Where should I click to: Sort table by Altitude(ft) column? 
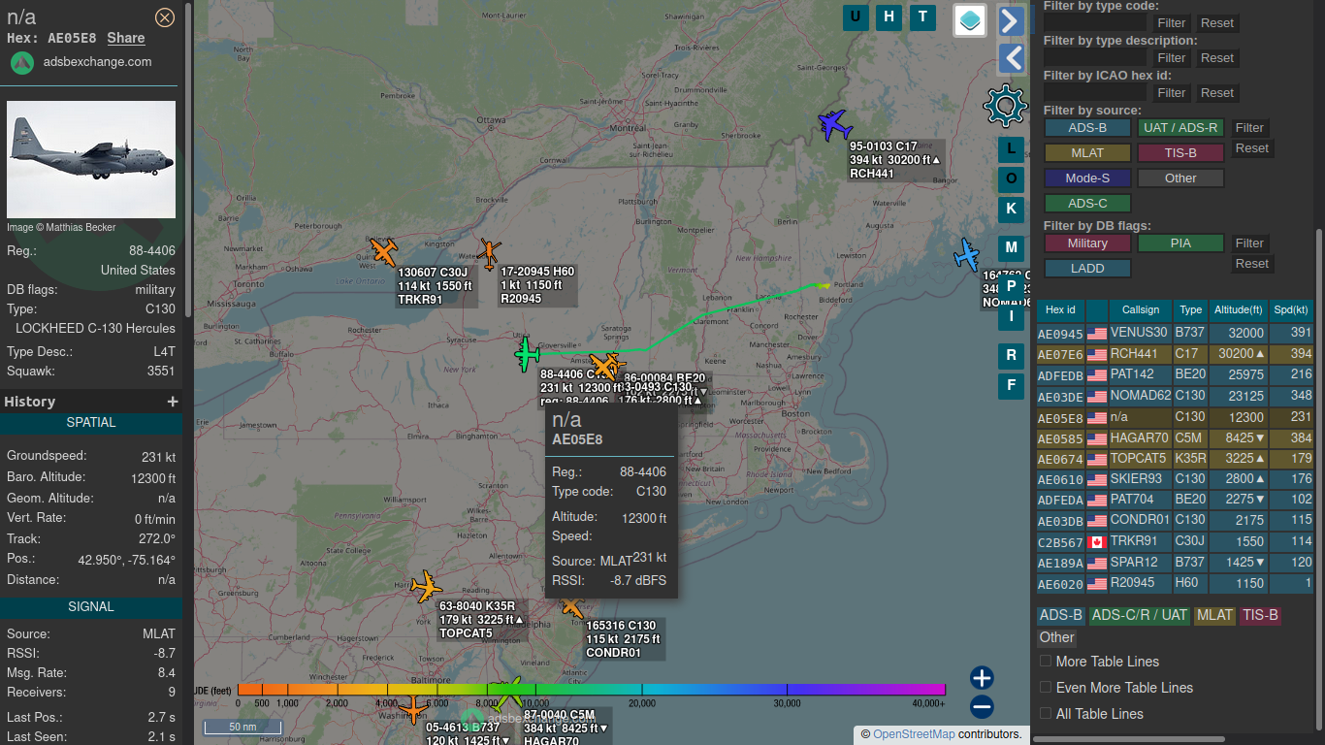point(1238,310)
